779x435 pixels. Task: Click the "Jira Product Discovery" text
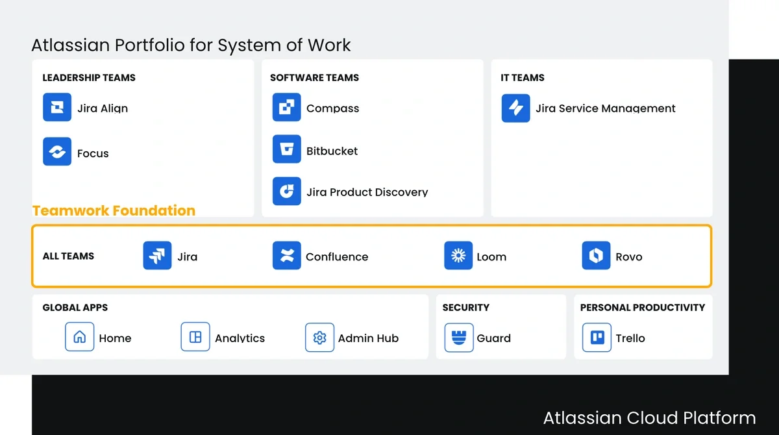point(367,192)
